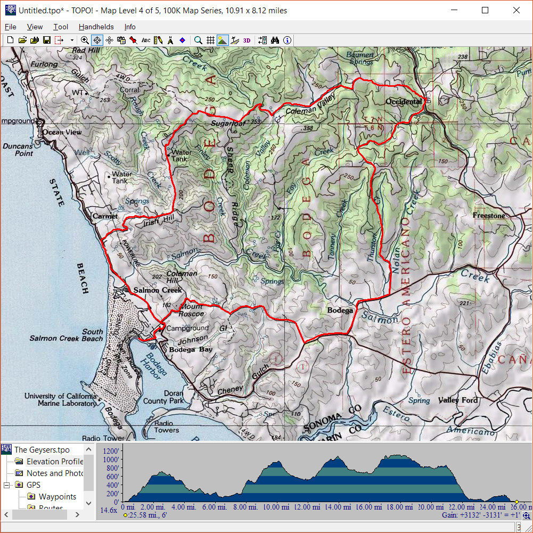Select the red pushpin waypoint tool
Image resolution: width=533 pixels, height=533 pixels.
(x=133, y=40)
